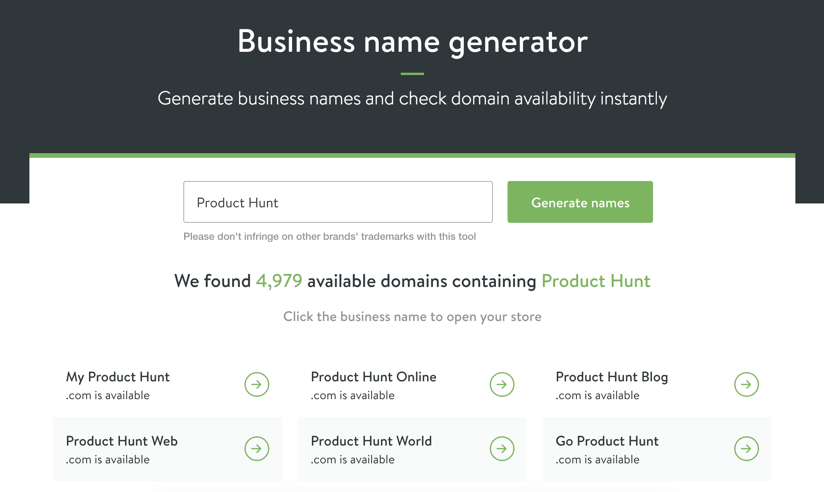Screen dimensions: 824x492
Task: Open Product Hunt World with its arrow icon
Action: pyautogui.click(x=501, y=448)
